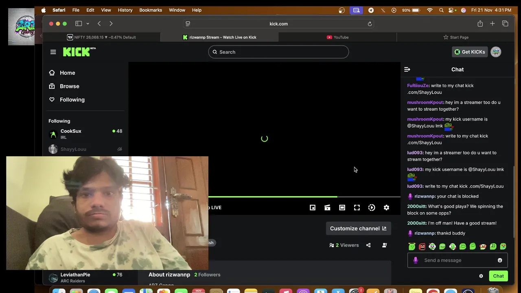This screenshot has width=521, height=293.
Task: Click the user-settings icon next to share
Action: (385, 245)
